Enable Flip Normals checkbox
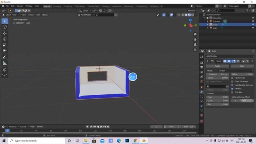 [x=232, y=78]
